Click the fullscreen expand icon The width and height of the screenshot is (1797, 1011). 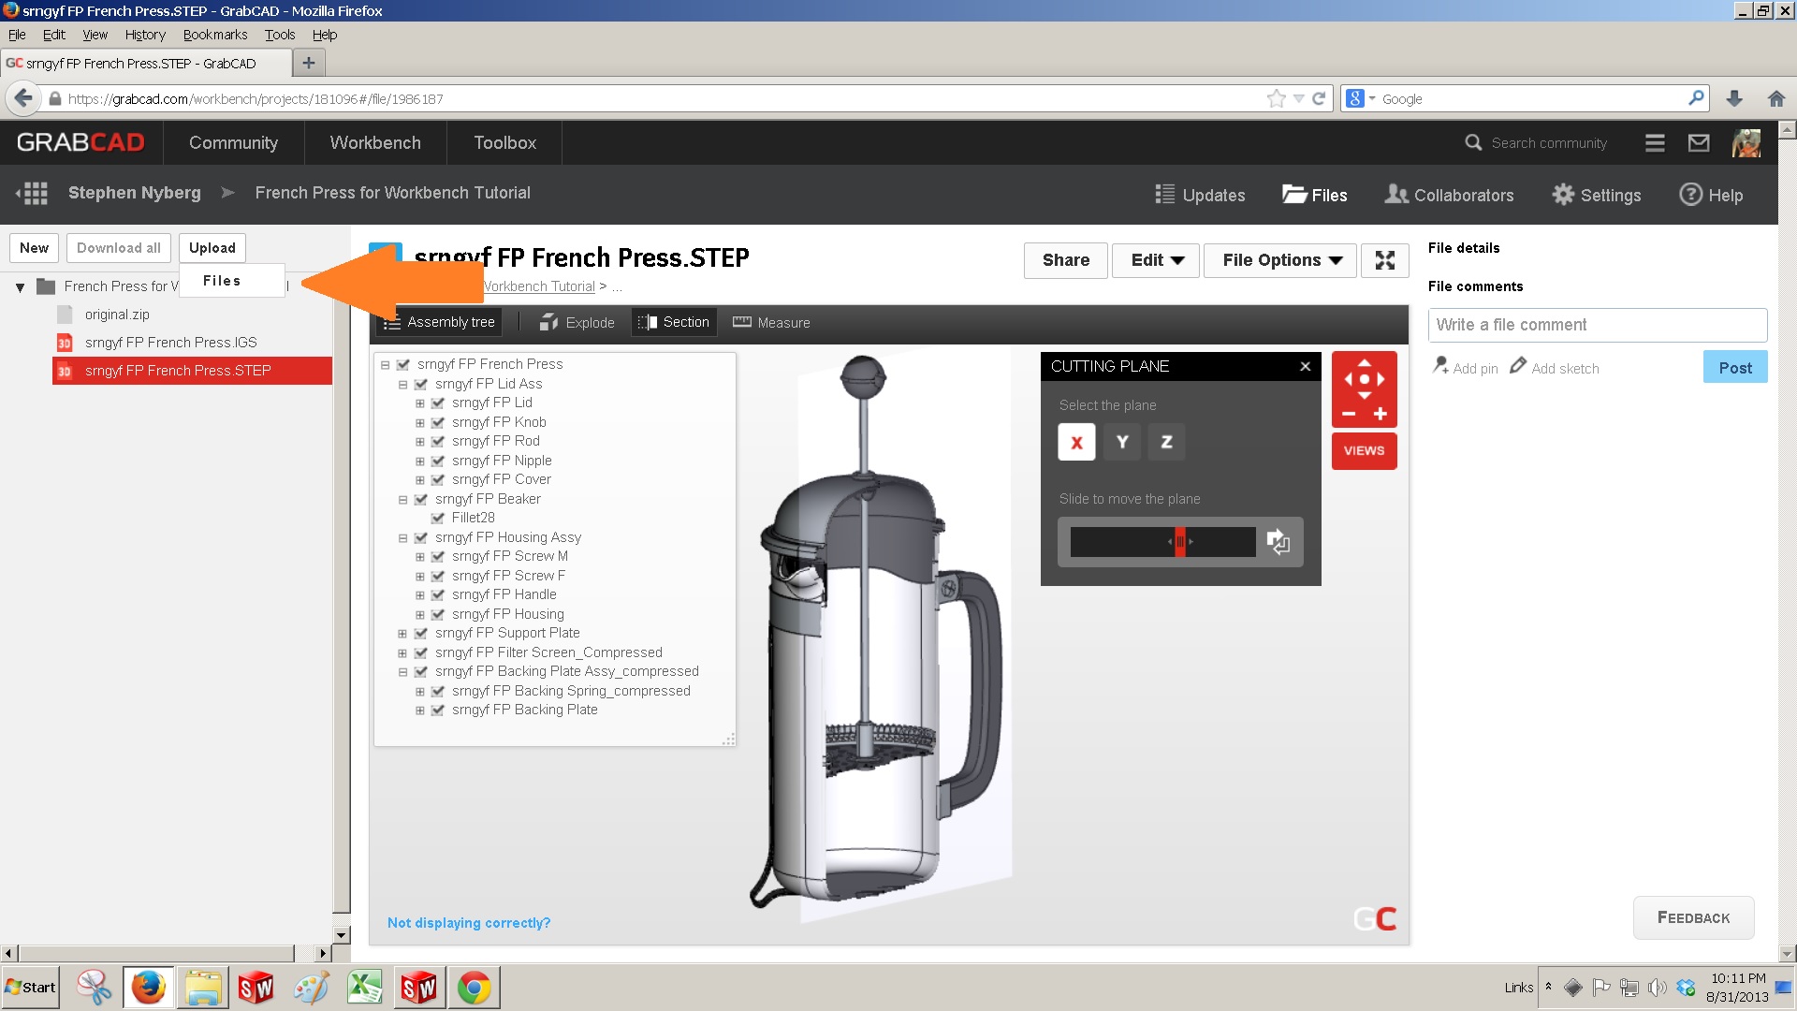(1385, 260)
